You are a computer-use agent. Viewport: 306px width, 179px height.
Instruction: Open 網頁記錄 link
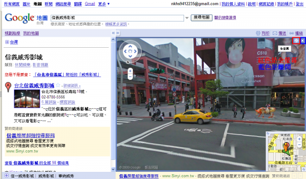pyautogui.click(x=266, y=4)
